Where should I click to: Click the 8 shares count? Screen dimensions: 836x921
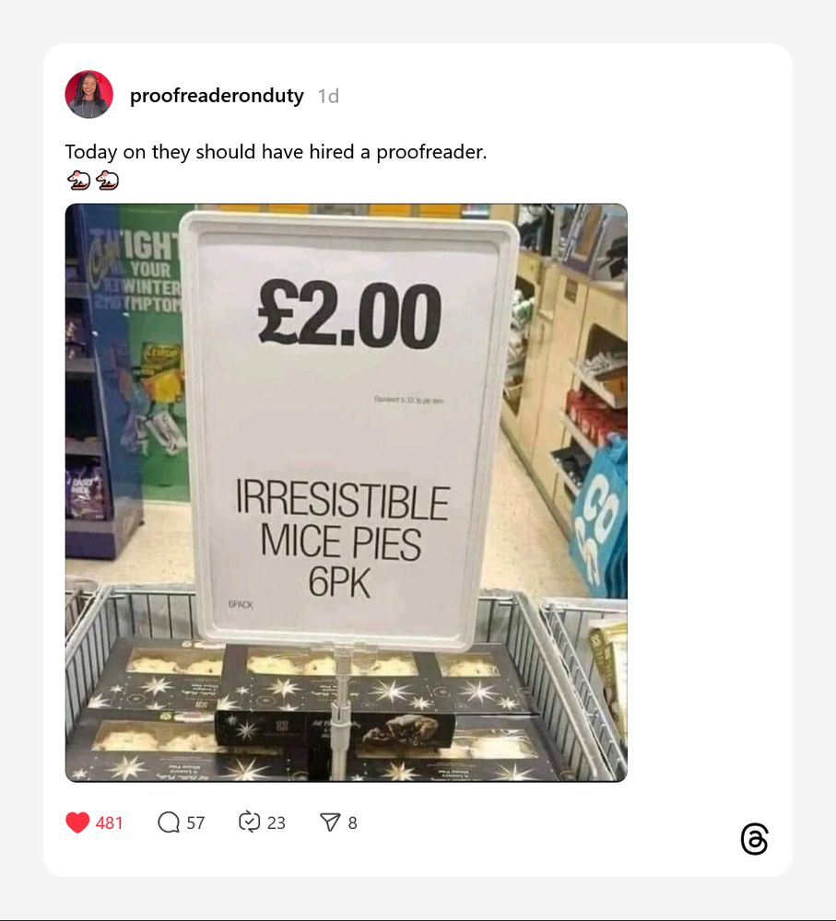[352, 822]
